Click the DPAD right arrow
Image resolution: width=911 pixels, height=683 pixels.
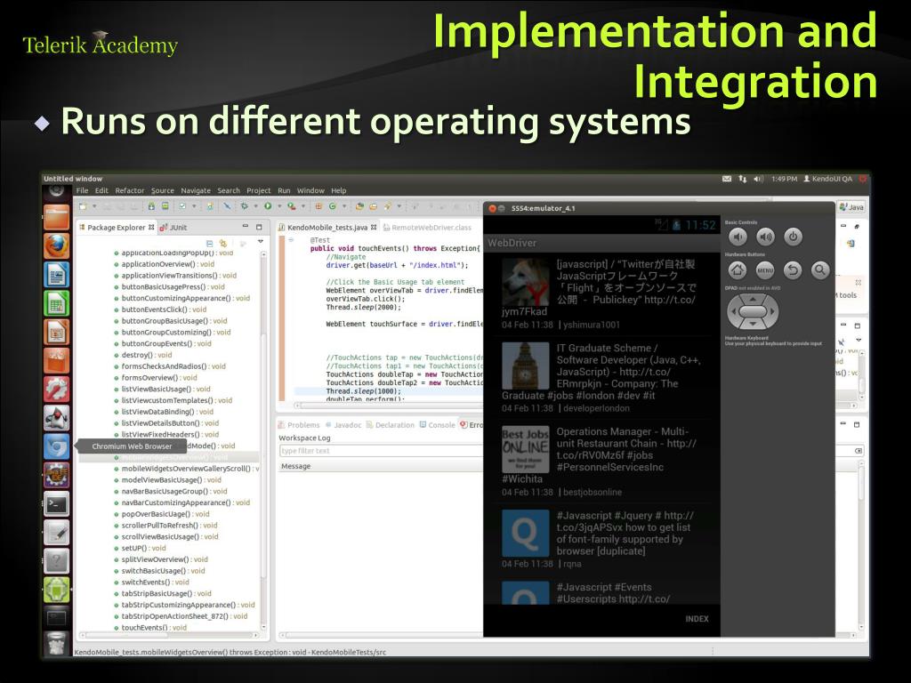click(772, 311)
